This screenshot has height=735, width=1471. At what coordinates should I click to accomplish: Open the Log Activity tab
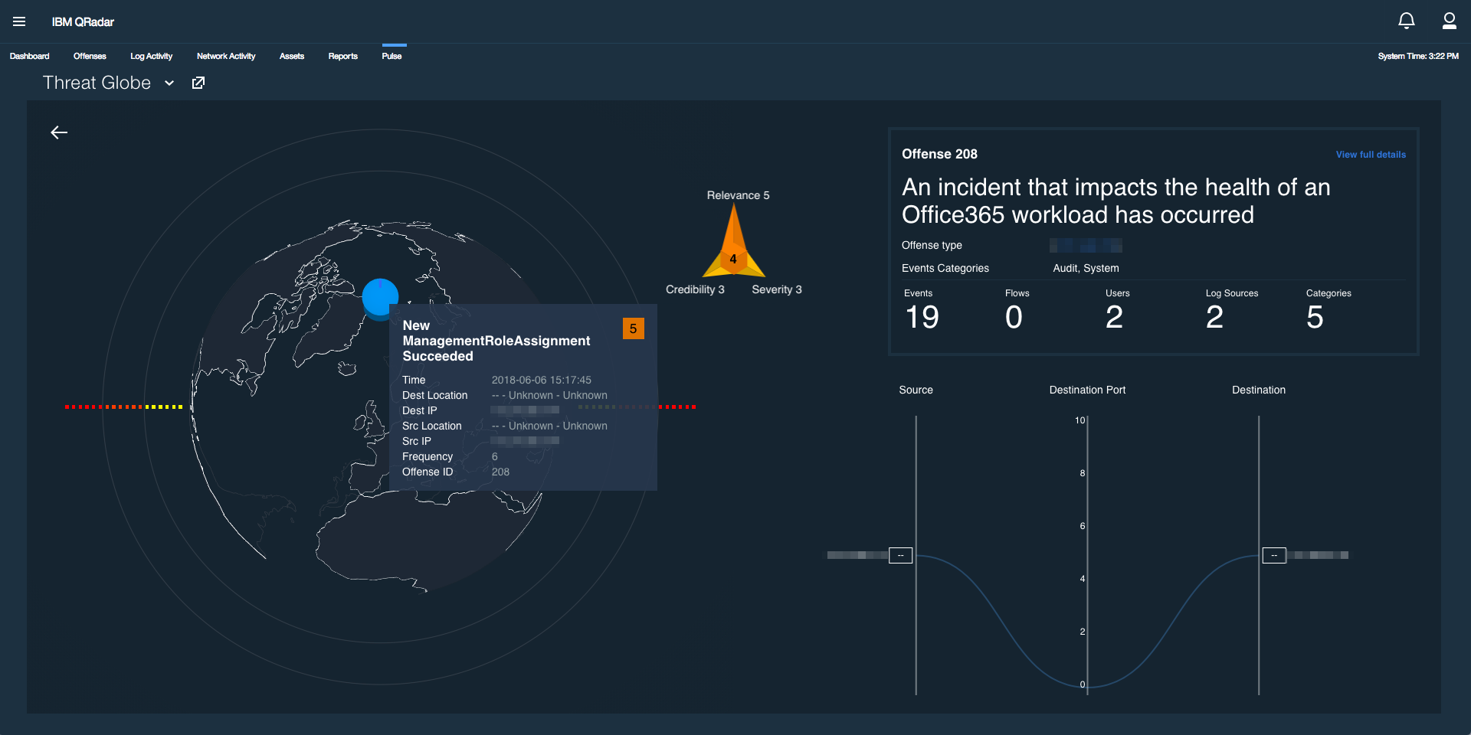tap(151, 56)
